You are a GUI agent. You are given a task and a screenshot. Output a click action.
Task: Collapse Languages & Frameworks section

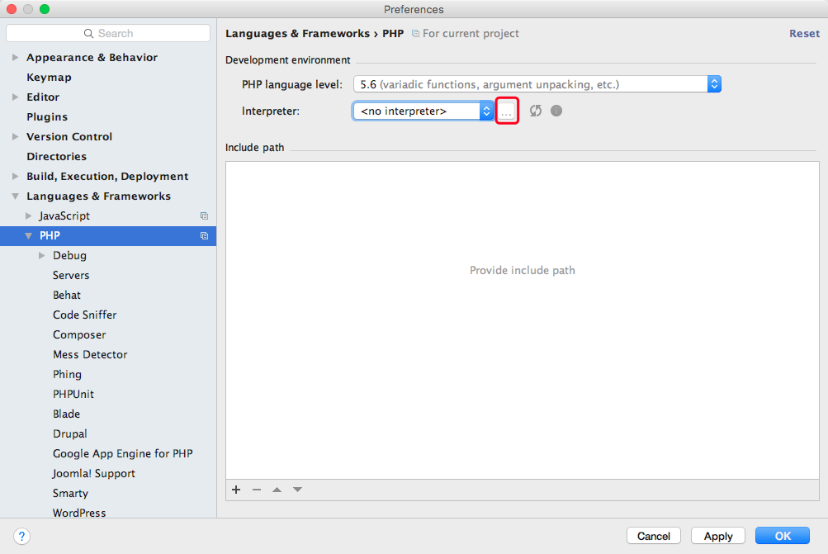16,196
